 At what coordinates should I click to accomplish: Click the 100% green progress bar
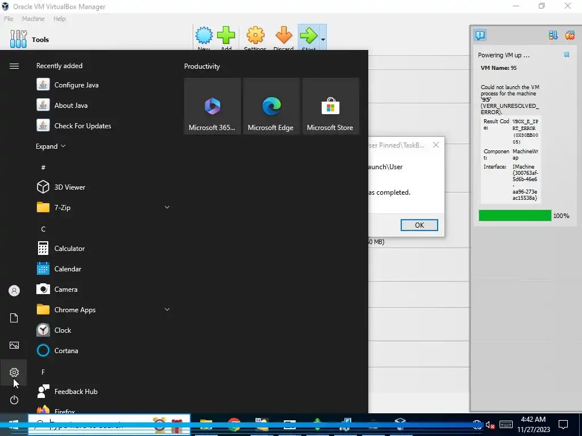[515, 215]
